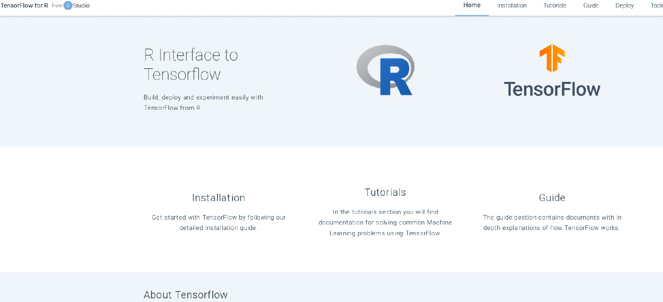Navigate to the Installation tab
The image size is (663, 302).
click(512, 5)
